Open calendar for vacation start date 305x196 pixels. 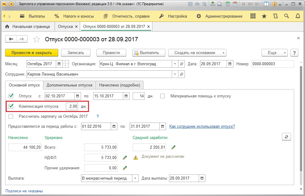77,96
